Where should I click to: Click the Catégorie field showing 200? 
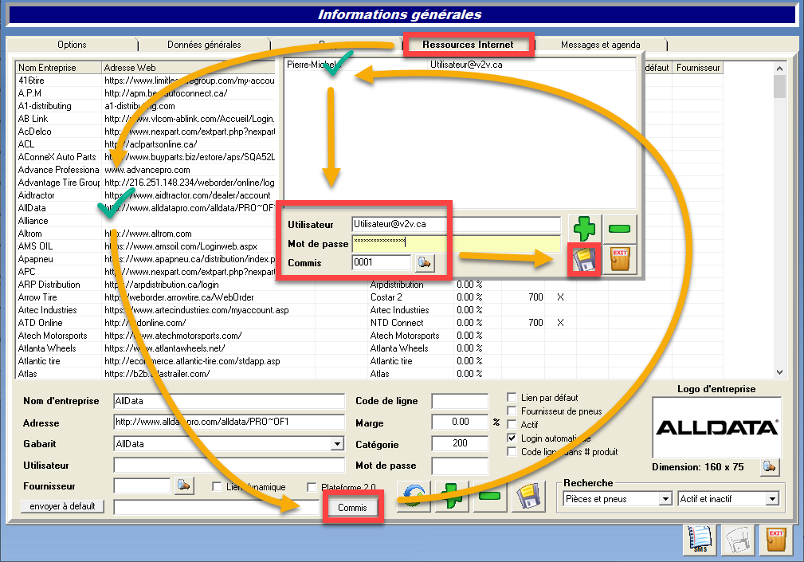(460, 443)
